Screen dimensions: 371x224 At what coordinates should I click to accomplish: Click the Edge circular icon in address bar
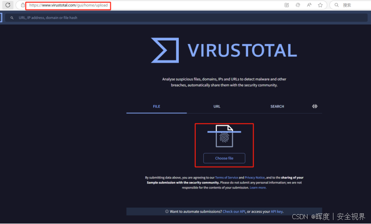tap(298, 5)
